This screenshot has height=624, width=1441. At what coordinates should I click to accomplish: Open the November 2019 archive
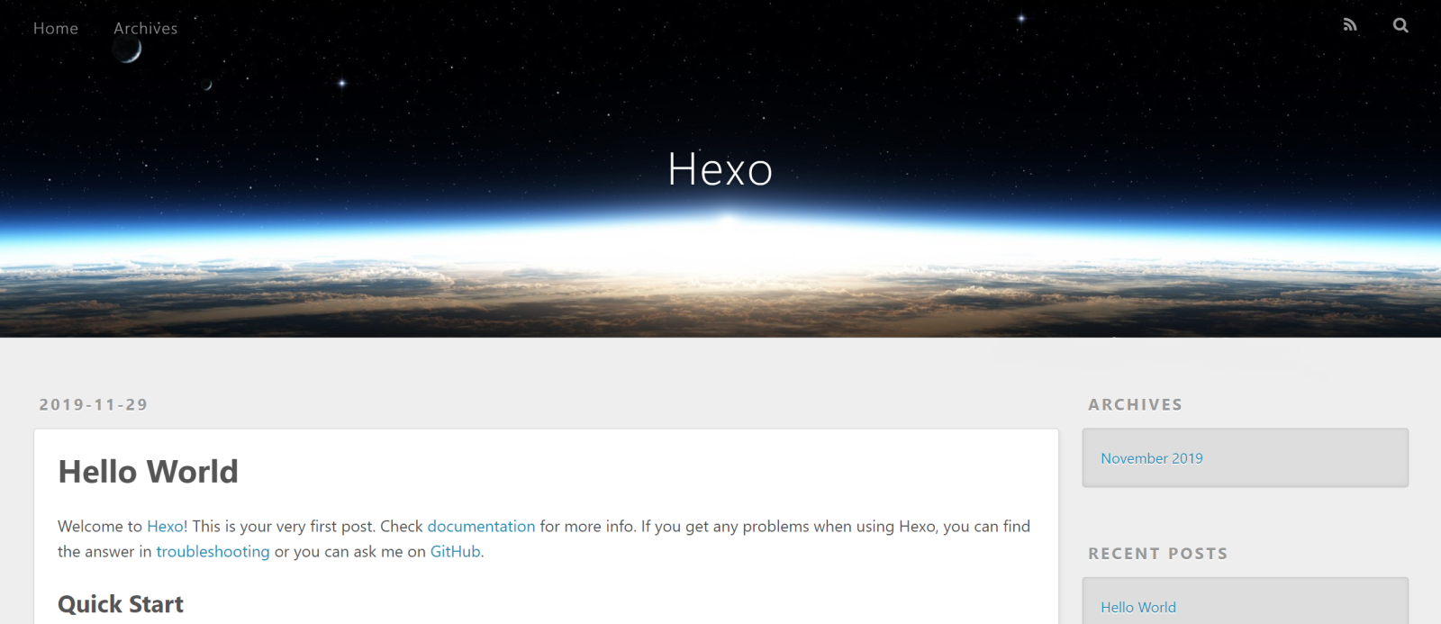pyautogui.click(x=1151, y=457)
